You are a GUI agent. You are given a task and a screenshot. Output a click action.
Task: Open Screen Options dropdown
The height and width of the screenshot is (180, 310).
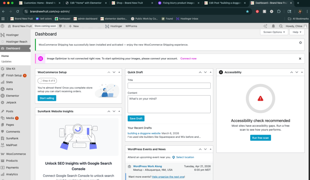click(x=274, y=32)
